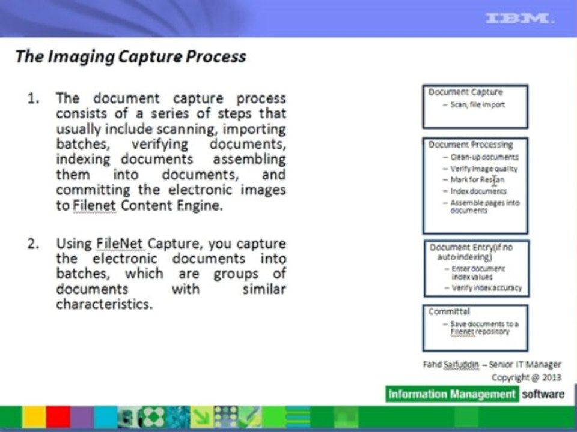Image resolution: width=577 pixels, height=432 pixels.
Task: Click the word 'scanning,' in paragraph one
Action: [187, 130]
